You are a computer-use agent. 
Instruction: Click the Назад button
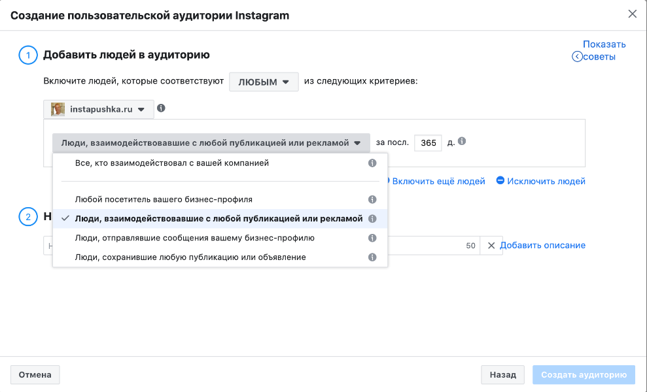click(x=502, y=374)
